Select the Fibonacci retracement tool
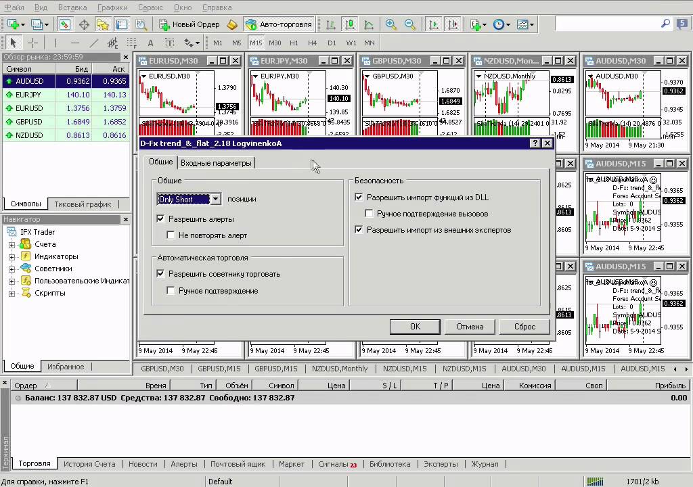Viewport: 693px width, 487px height. pos(132,43)
